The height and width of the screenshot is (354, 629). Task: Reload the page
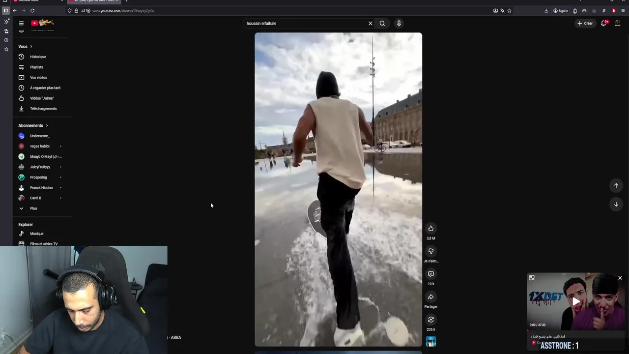32,11
